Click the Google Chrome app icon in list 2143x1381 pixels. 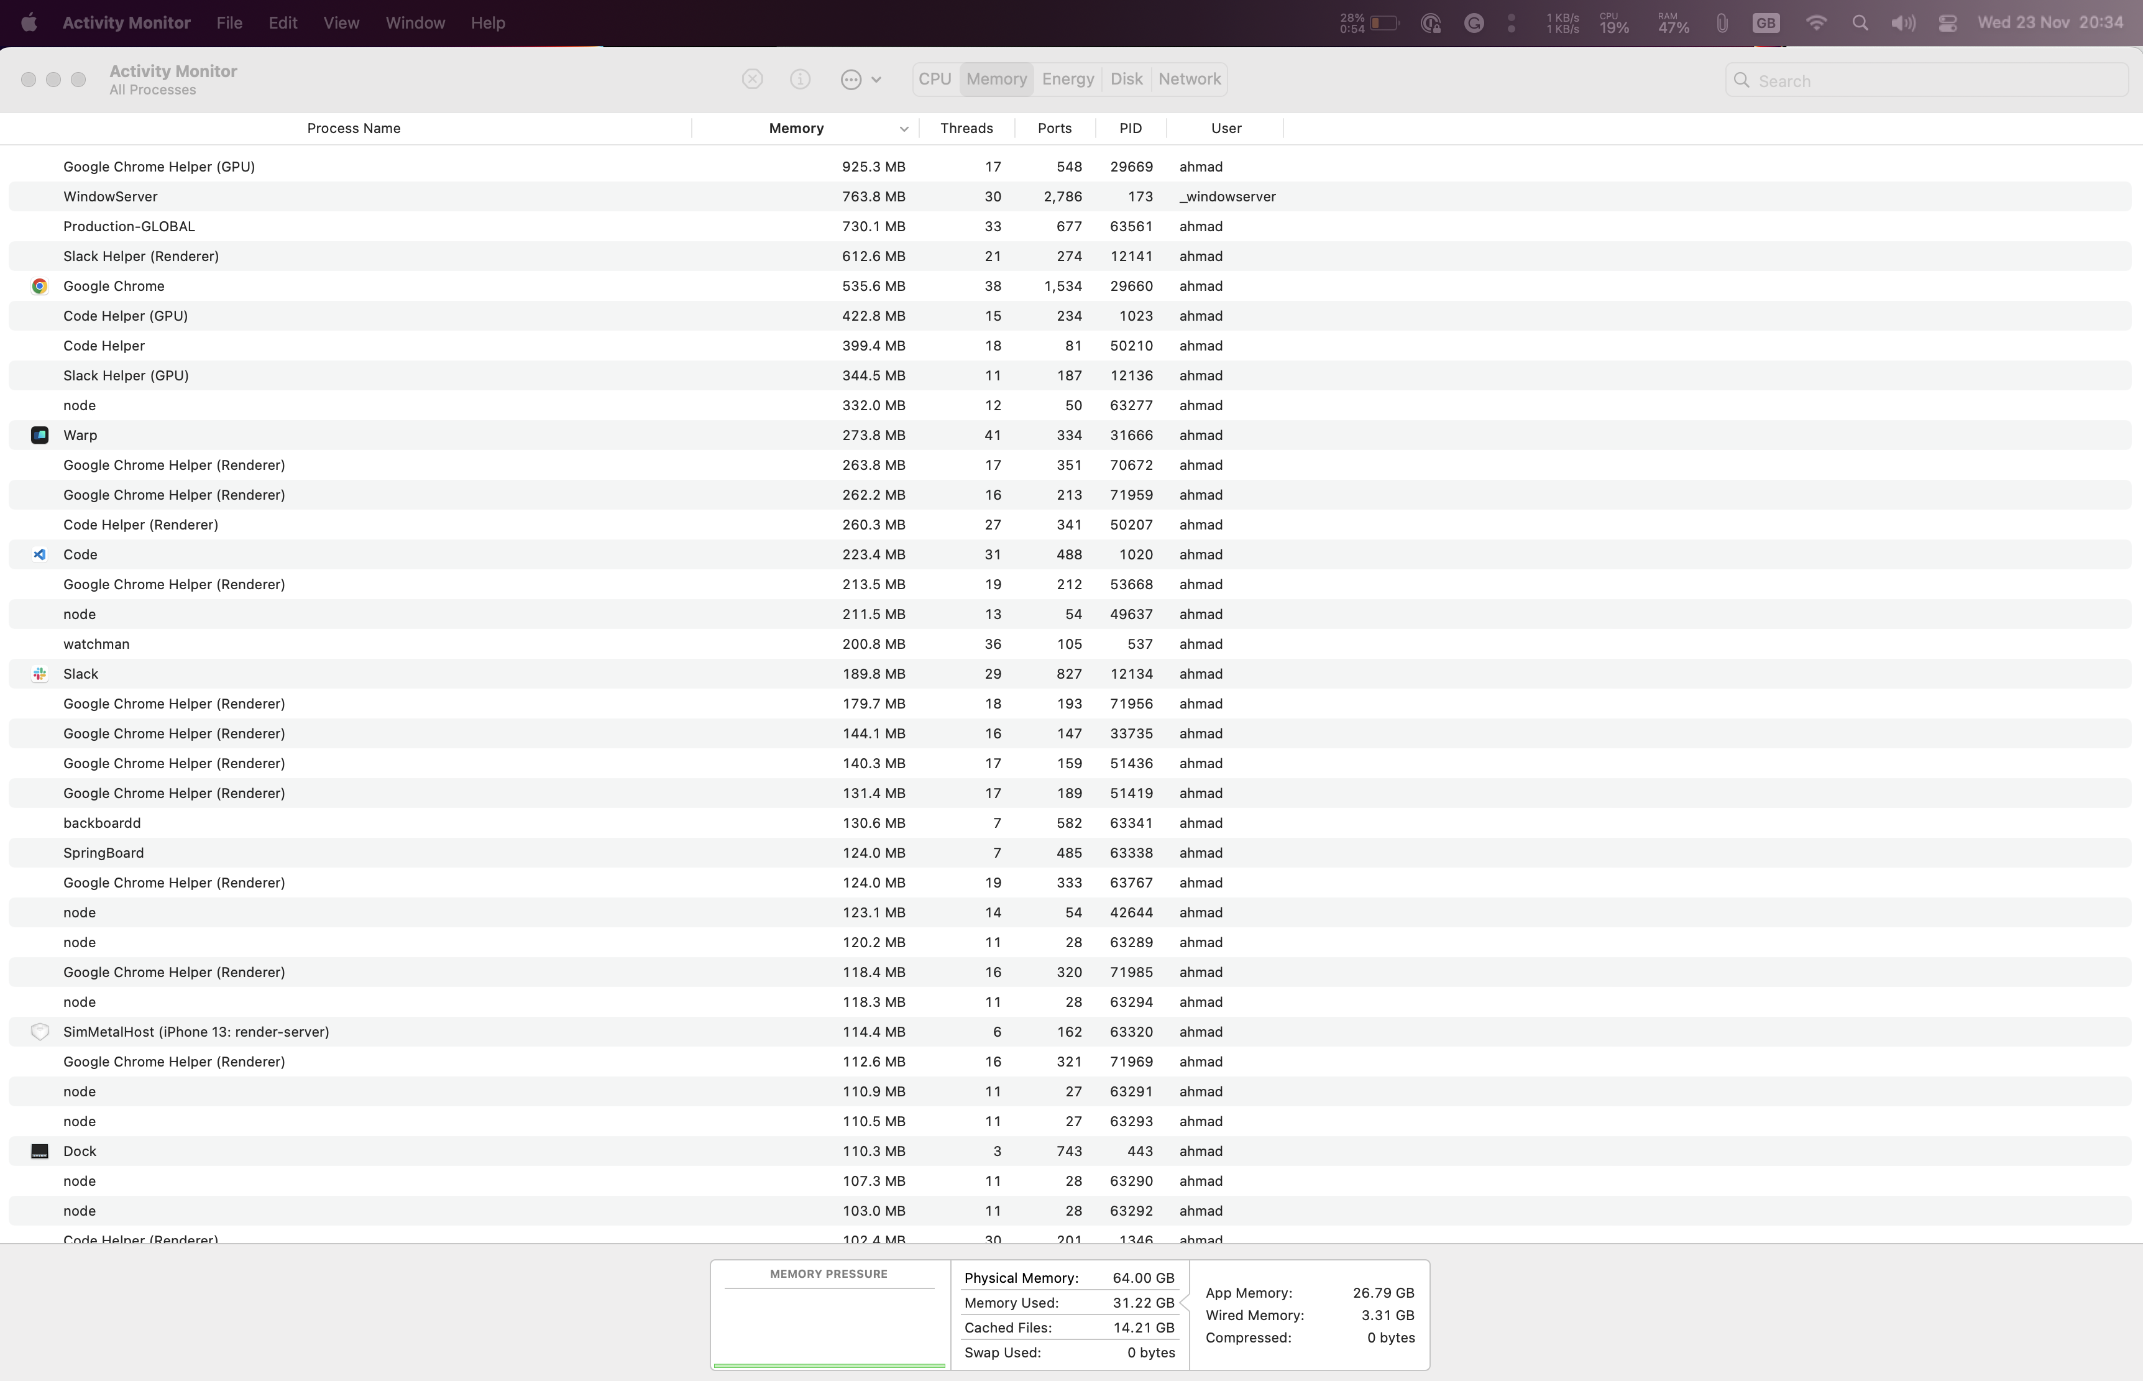[x=39, y=286]
